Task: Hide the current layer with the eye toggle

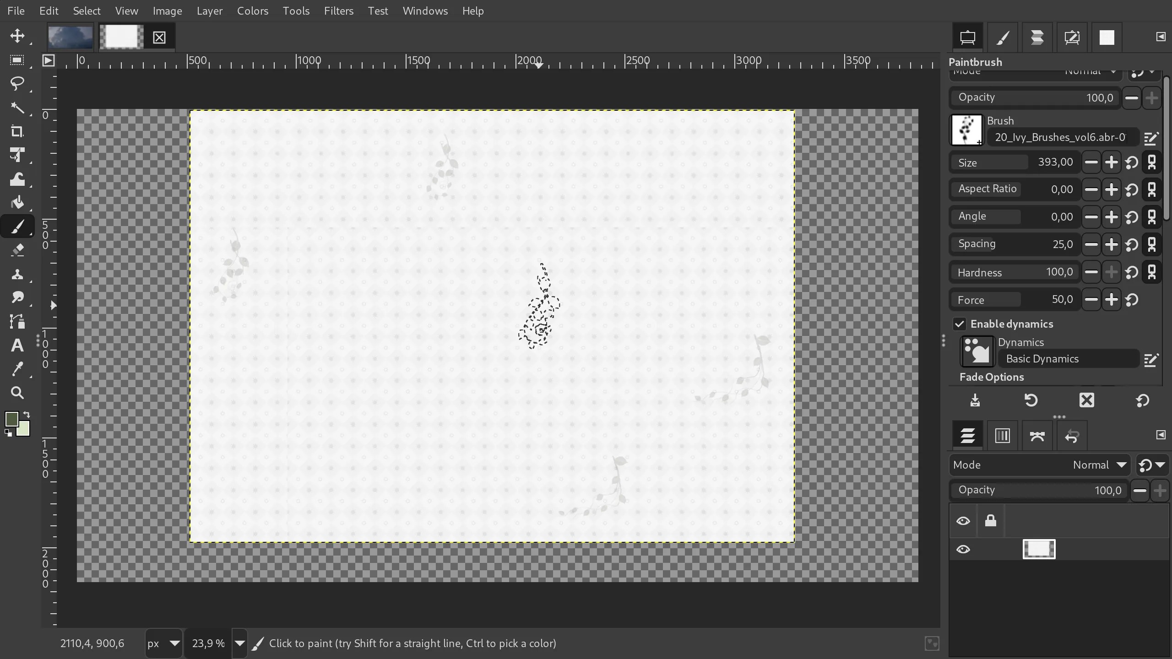Action: pyautogui.click(x=963, y=549)
